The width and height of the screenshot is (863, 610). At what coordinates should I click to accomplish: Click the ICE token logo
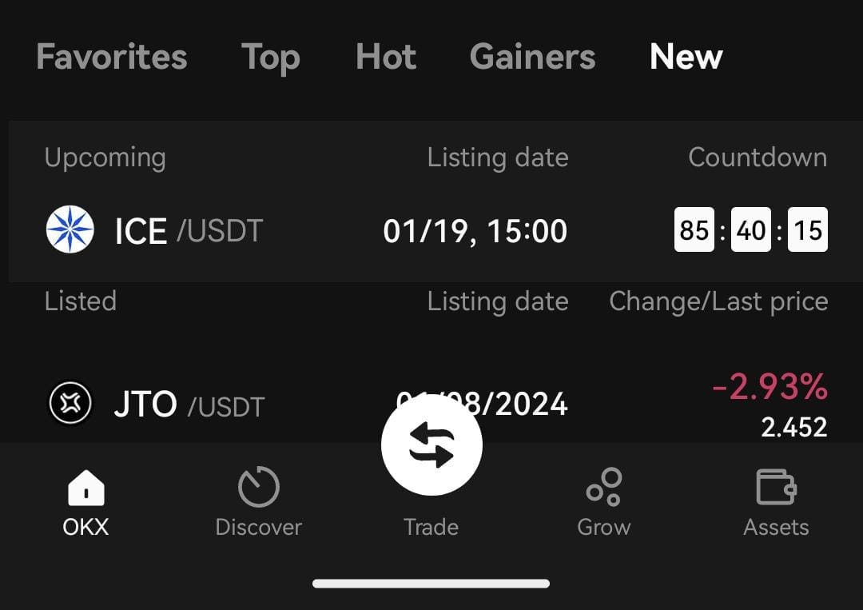point(70,230)
